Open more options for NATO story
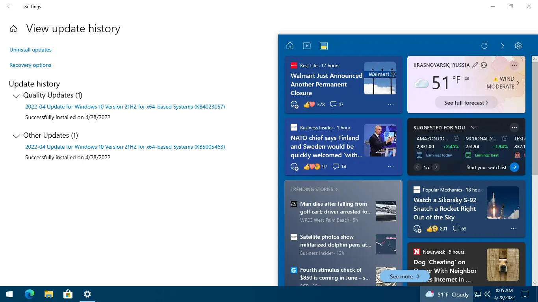This screenshot has width=538, height=302. pyautogui.click(x=391, y=166)
